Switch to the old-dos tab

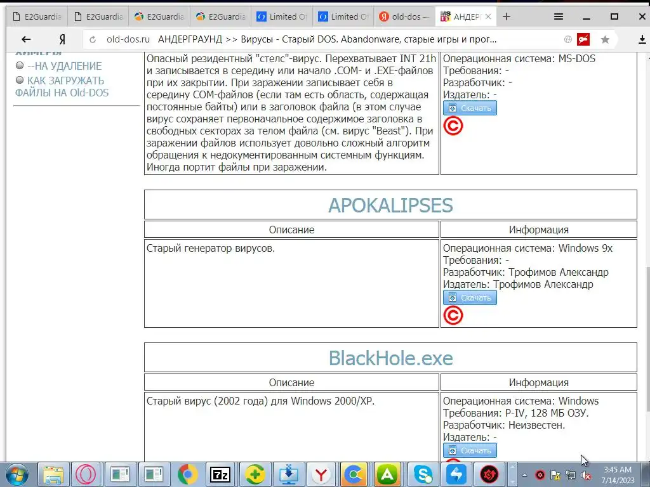(404, 16)
